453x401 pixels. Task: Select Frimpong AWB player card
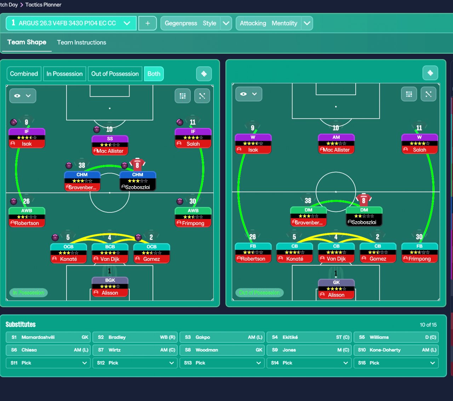(x=193, y=217)
